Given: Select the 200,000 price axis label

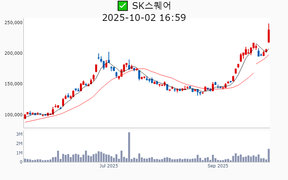Looking at the screenshot, I should click(14, 53).
